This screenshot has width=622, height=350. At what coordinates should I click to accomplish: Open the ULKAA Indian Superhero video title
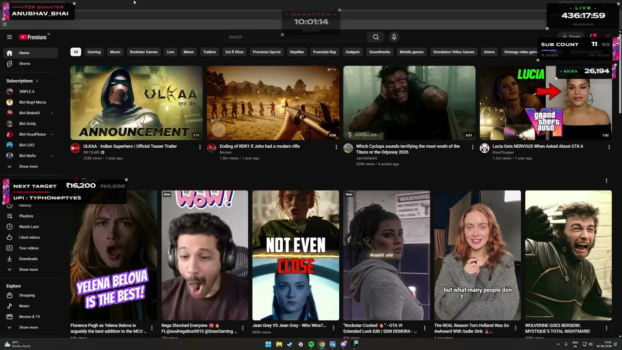pyautogui.click(x=130, y=146)
